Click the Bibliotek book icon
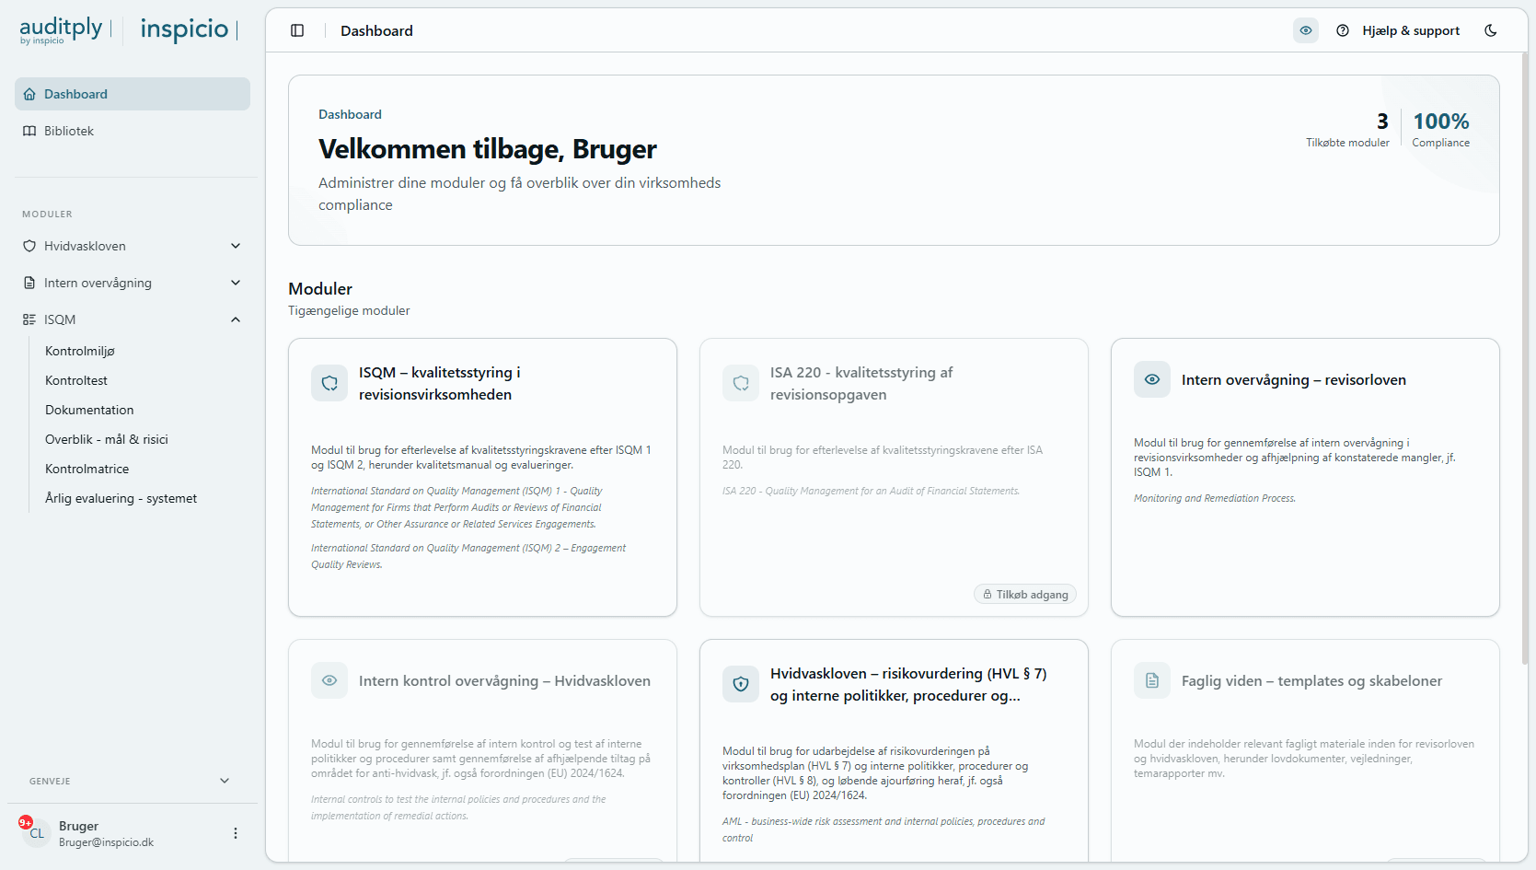Screen dimensions: 1536x870 coord(29,131)
